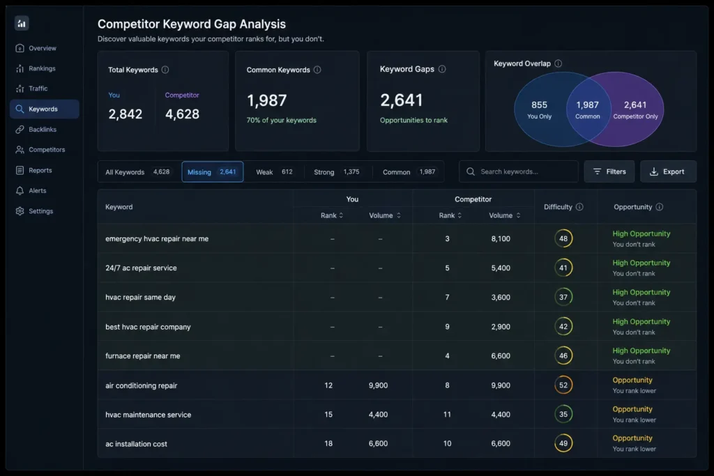The image size is (714, 476).
Task: Focus the Search keywords field
Action: (x=519, y=171)
